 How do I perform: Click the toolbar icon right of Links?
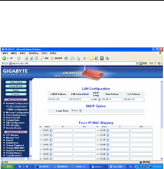coord(159,63)
